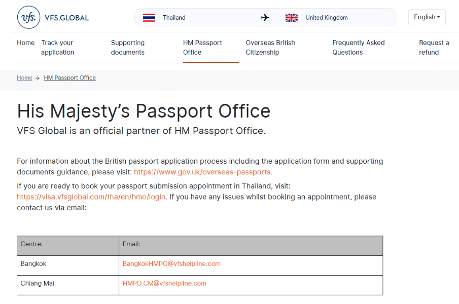Click the Thailand flag icon
The height and width of the screenshot is (304, 459).
point(149,18)
